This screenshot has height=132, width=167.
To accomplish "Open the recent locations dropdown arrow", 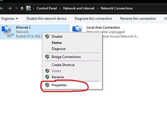I will click(x=16, y=8).
